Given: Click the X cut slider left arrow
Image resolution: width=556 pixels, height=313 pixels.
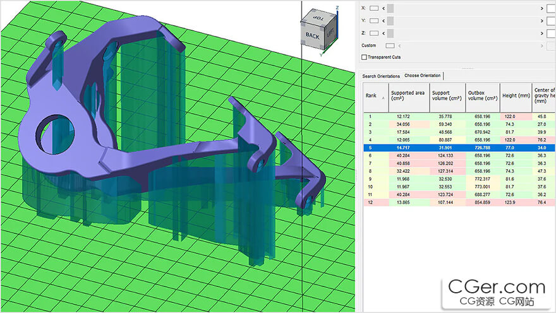Looking at the screenshot, I should 384,8.
